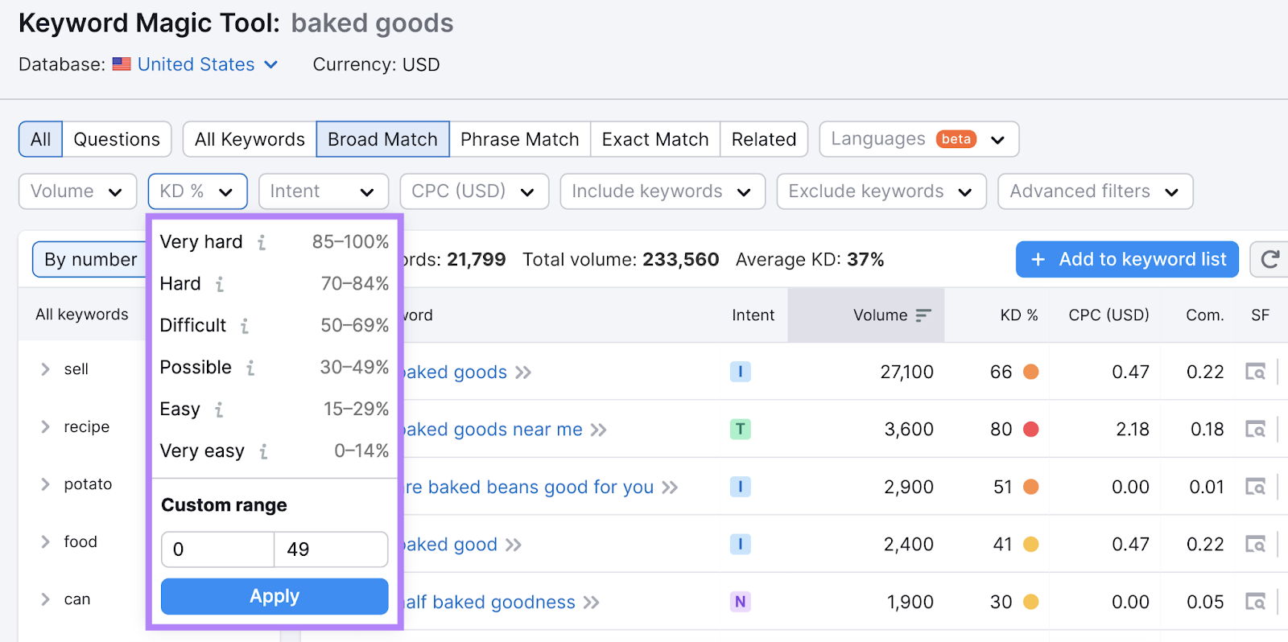Click Informational intent badge for baked goods
The image size is (1288, 642).
click(x=741, y=372)
